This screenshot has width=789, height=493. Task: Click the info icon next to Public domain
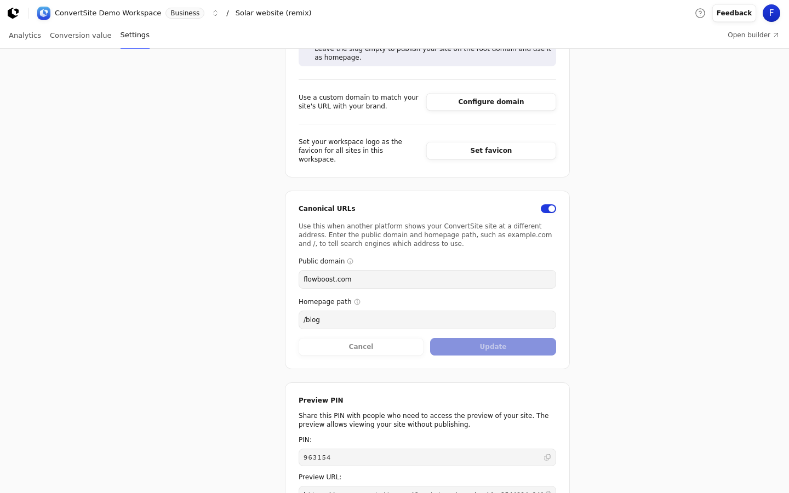coord(350,261)
